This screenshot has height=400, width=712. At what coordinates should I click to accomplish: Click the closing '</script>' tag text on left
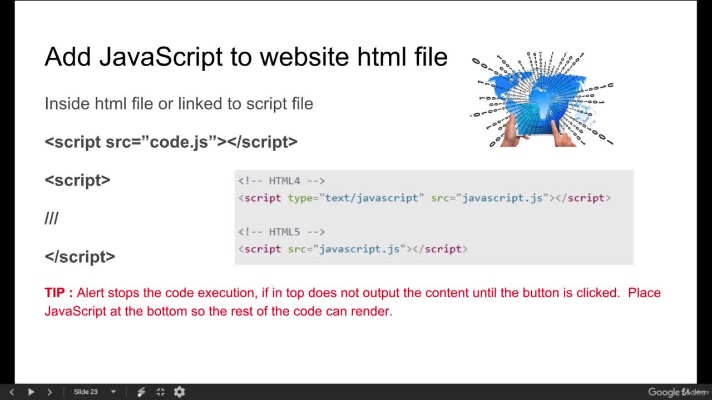(80, 257)
